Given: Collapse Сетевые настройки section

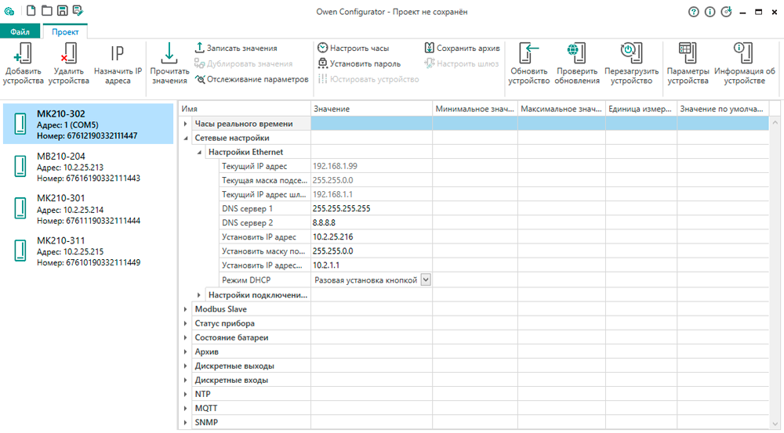Looking at the screenshot, I should click(186, 138).
